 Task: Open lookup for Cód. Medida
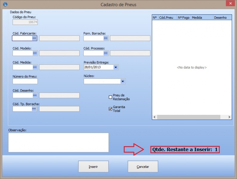tap(35, 67)
